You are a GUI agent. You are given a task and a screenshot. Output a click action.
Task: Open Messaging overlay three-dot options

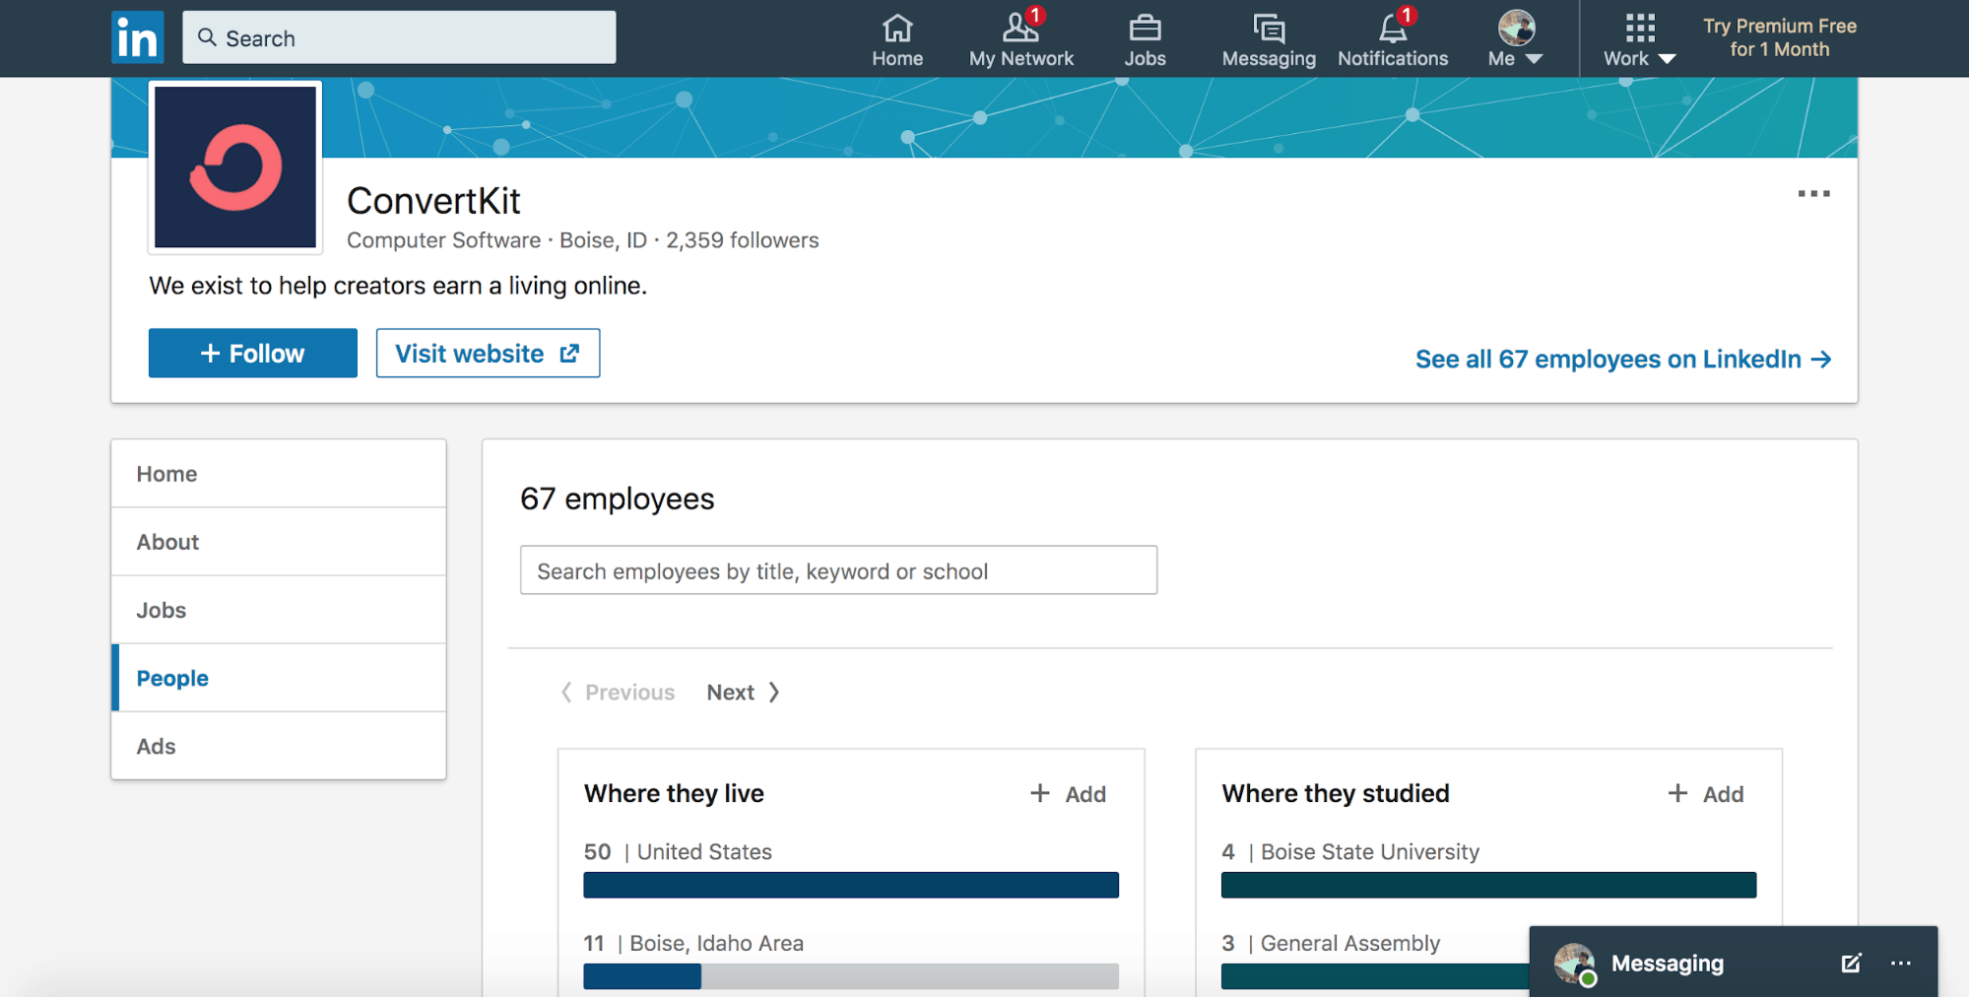pyautogui.click(x=1901, y=964)
